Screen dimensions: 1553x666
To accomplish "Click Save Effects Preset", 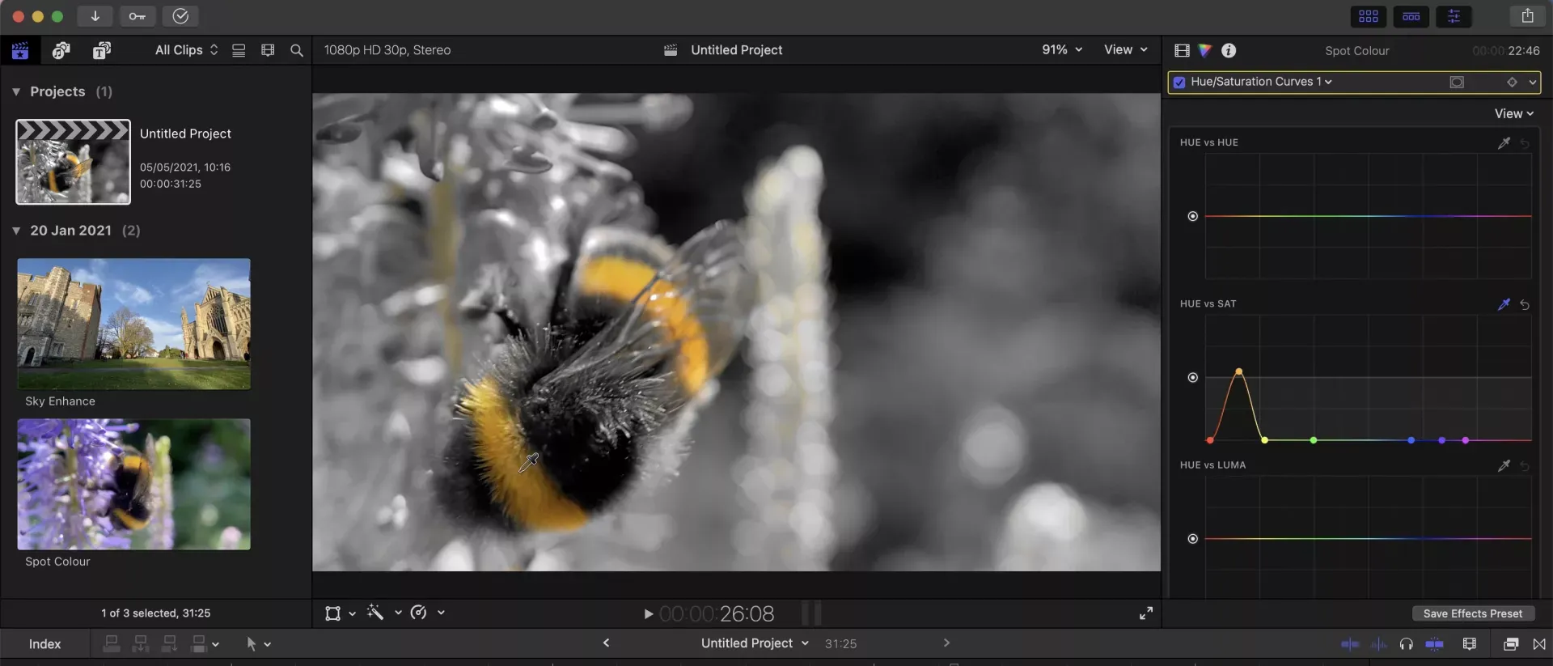I will point(1472,613).
